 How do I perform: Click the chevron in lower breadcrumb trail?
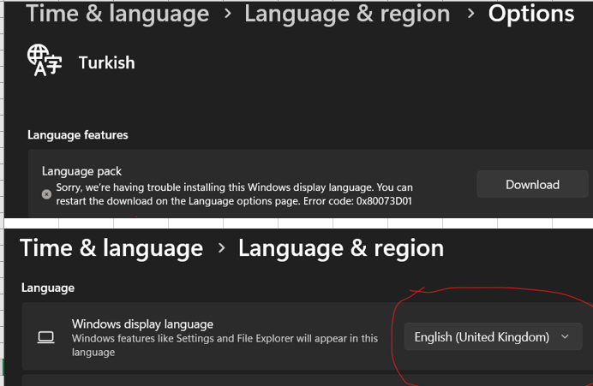coord(221,248)
